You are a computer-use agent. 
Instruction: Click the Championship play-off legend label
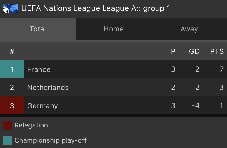point(51,140)
